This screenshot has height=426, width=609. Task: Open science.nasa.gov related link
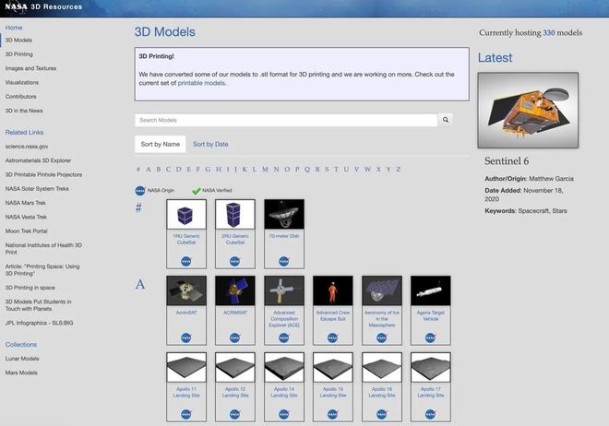[27, 147]
